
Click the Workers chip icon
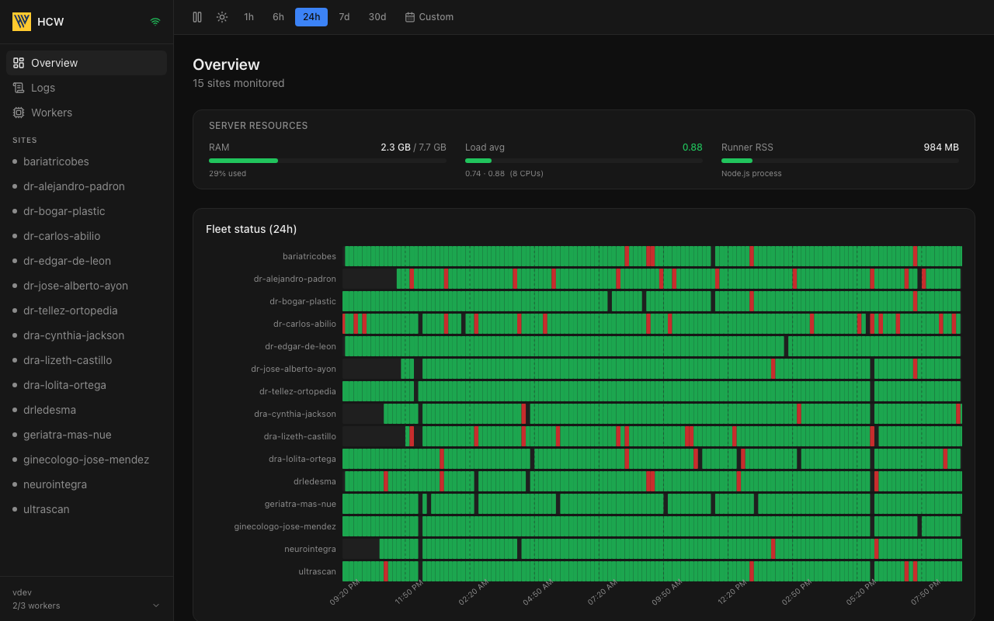tap(19, 113)
